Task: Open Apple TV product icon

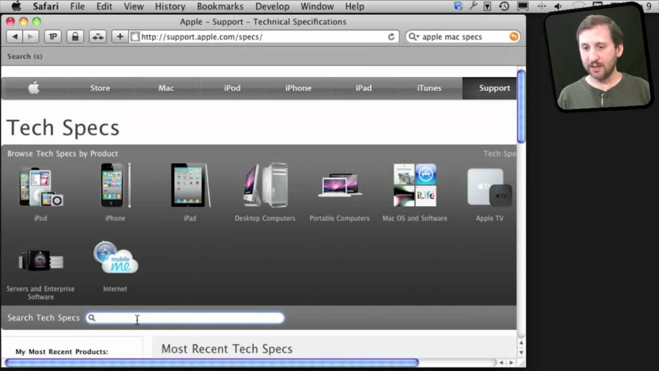Action: click(490, 187)
